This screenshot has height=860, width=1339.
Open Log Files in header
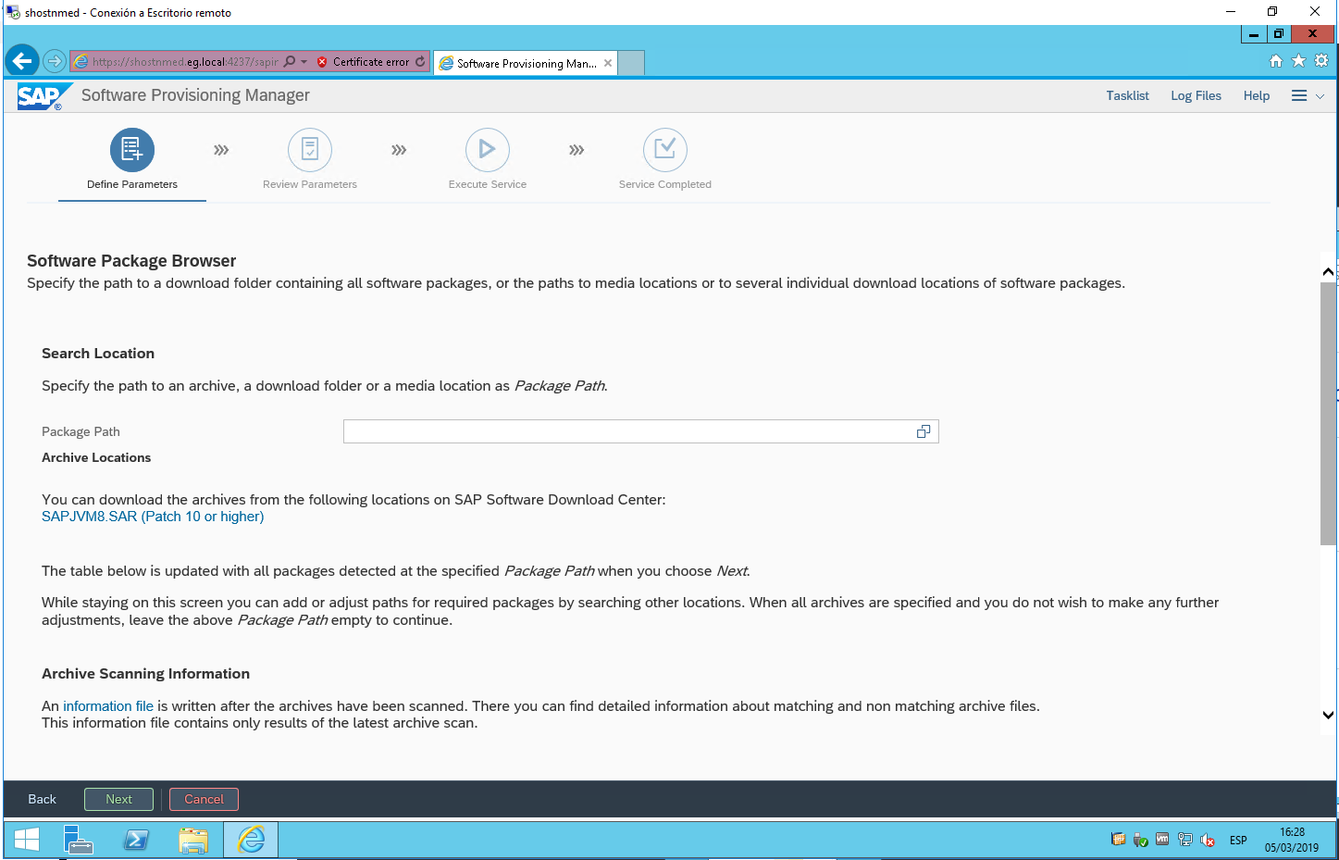(1196, 96)
